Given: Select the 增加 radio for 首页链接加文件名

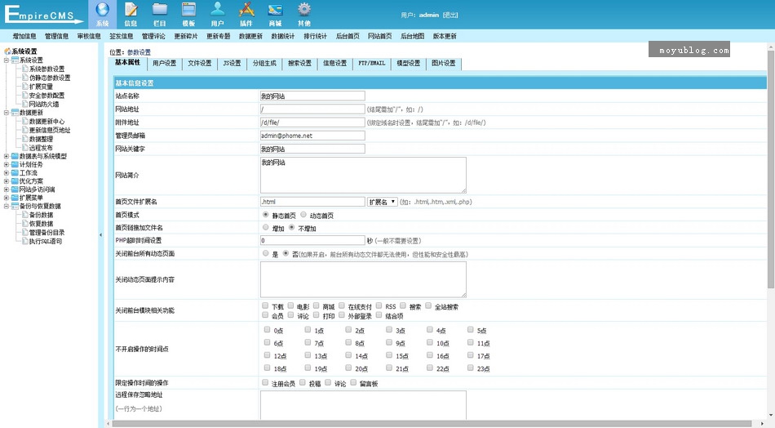Looking at the screenshot, I should (x=266, y=228).
